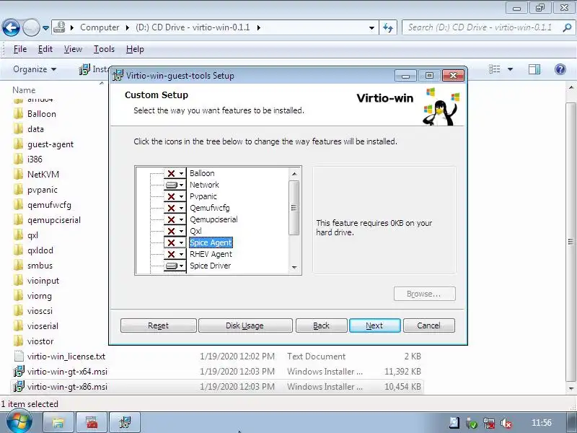Open the Help menu in Explorer
Viewport: 577px width, 433px height.
[x=135, y=49]
